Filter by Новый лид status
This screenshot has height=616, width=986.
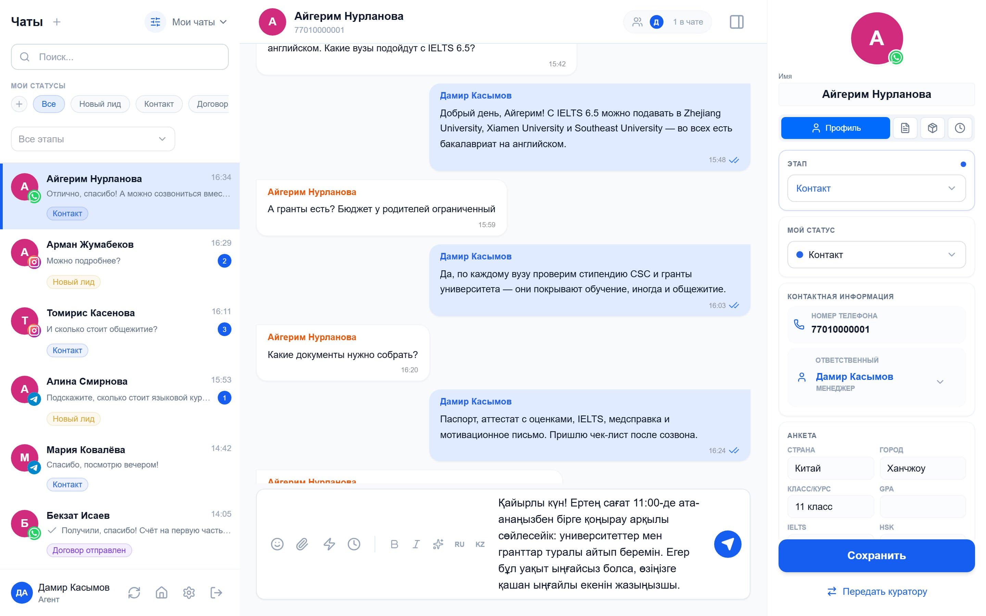(100, 104)
